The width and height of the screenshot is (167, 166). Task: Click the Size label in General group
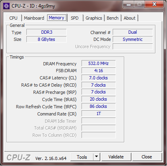[18, 39]
